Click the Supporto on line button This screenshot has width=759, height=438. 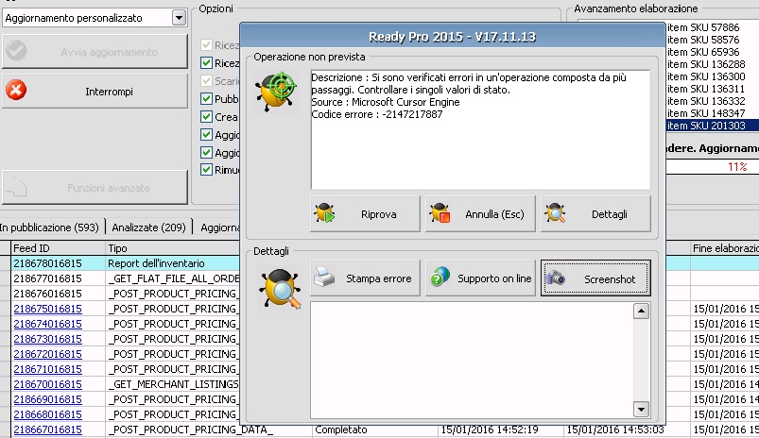point(480,278)
